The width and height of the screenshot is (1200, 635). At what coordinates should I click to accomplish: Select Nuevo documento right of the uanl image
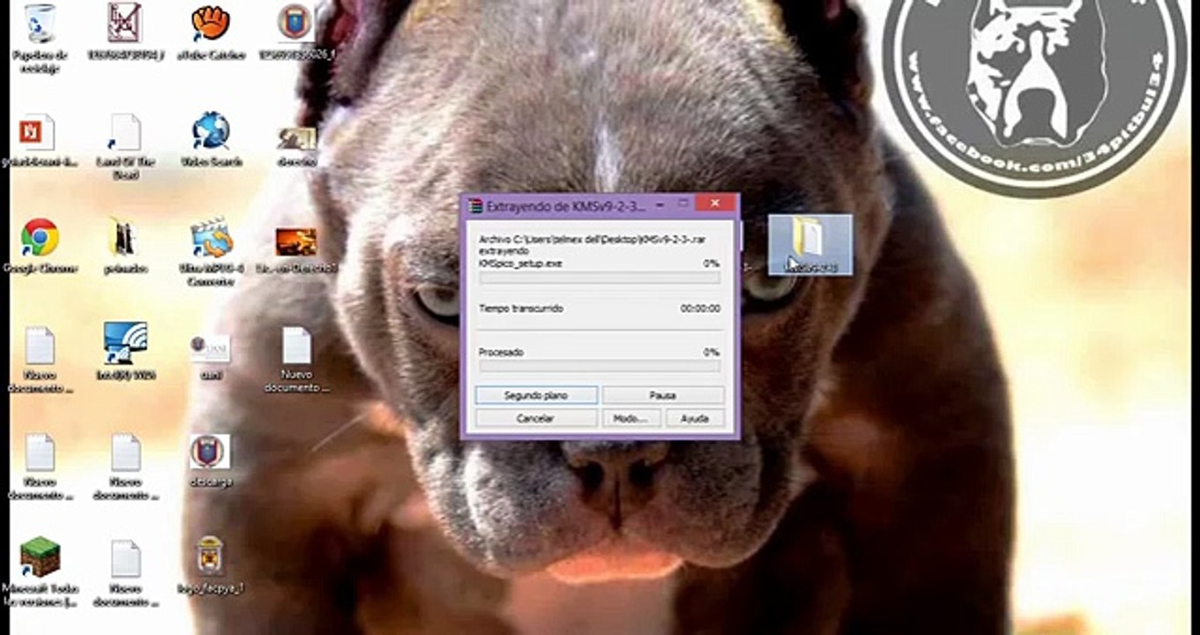[x=296, y=346]
